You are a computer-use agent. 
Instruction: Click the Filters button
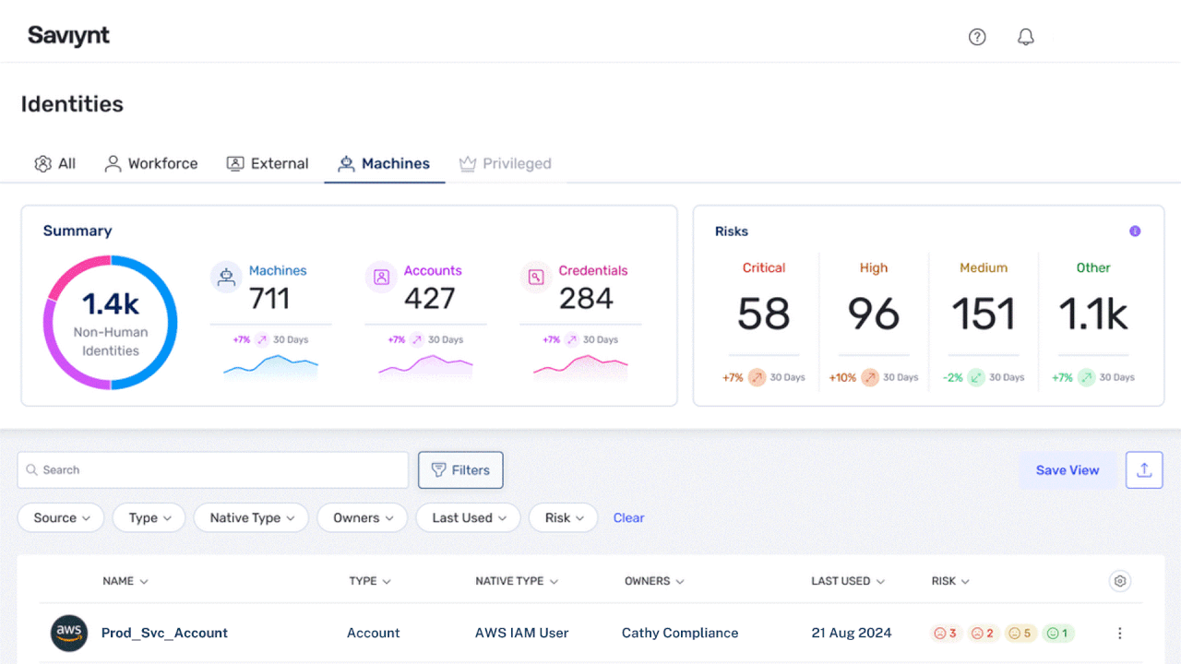(x=460, y=470)
